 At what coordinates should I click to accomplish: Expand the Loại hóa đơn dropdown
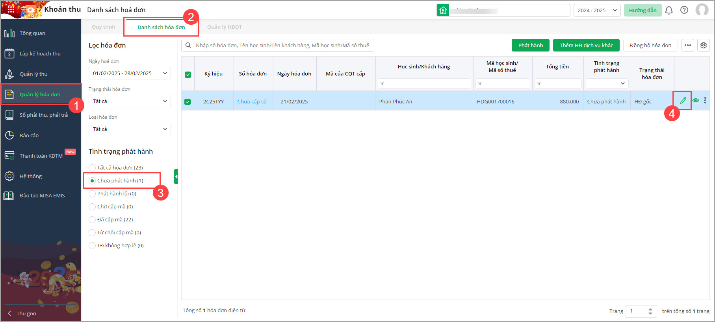tap(130, 129)
